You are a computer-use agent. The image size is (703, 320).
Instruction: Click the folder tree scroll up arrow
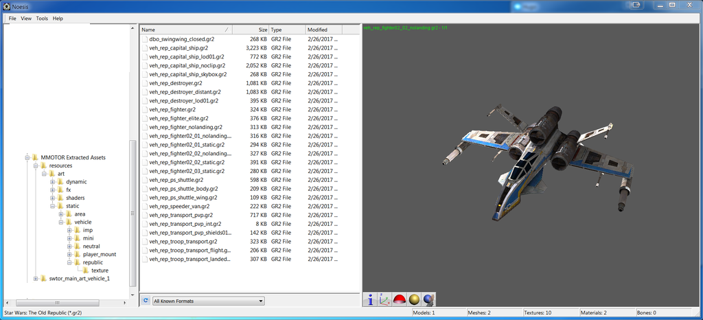pos(132,27)
